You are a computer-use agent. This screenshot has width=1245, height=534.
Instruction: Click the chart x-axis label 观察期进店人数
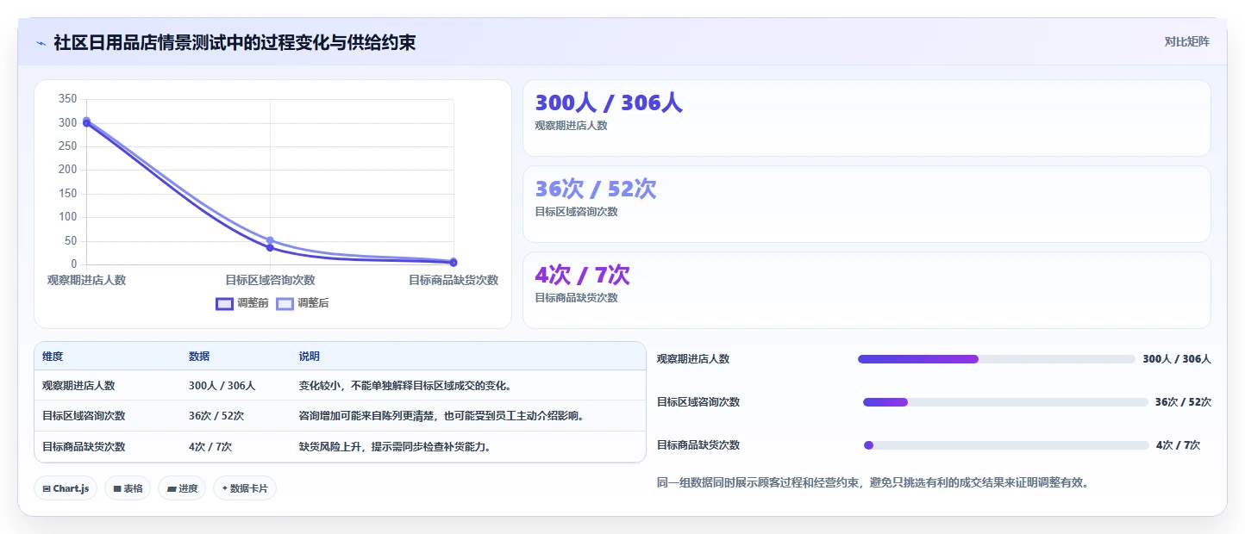coord(86,280)
